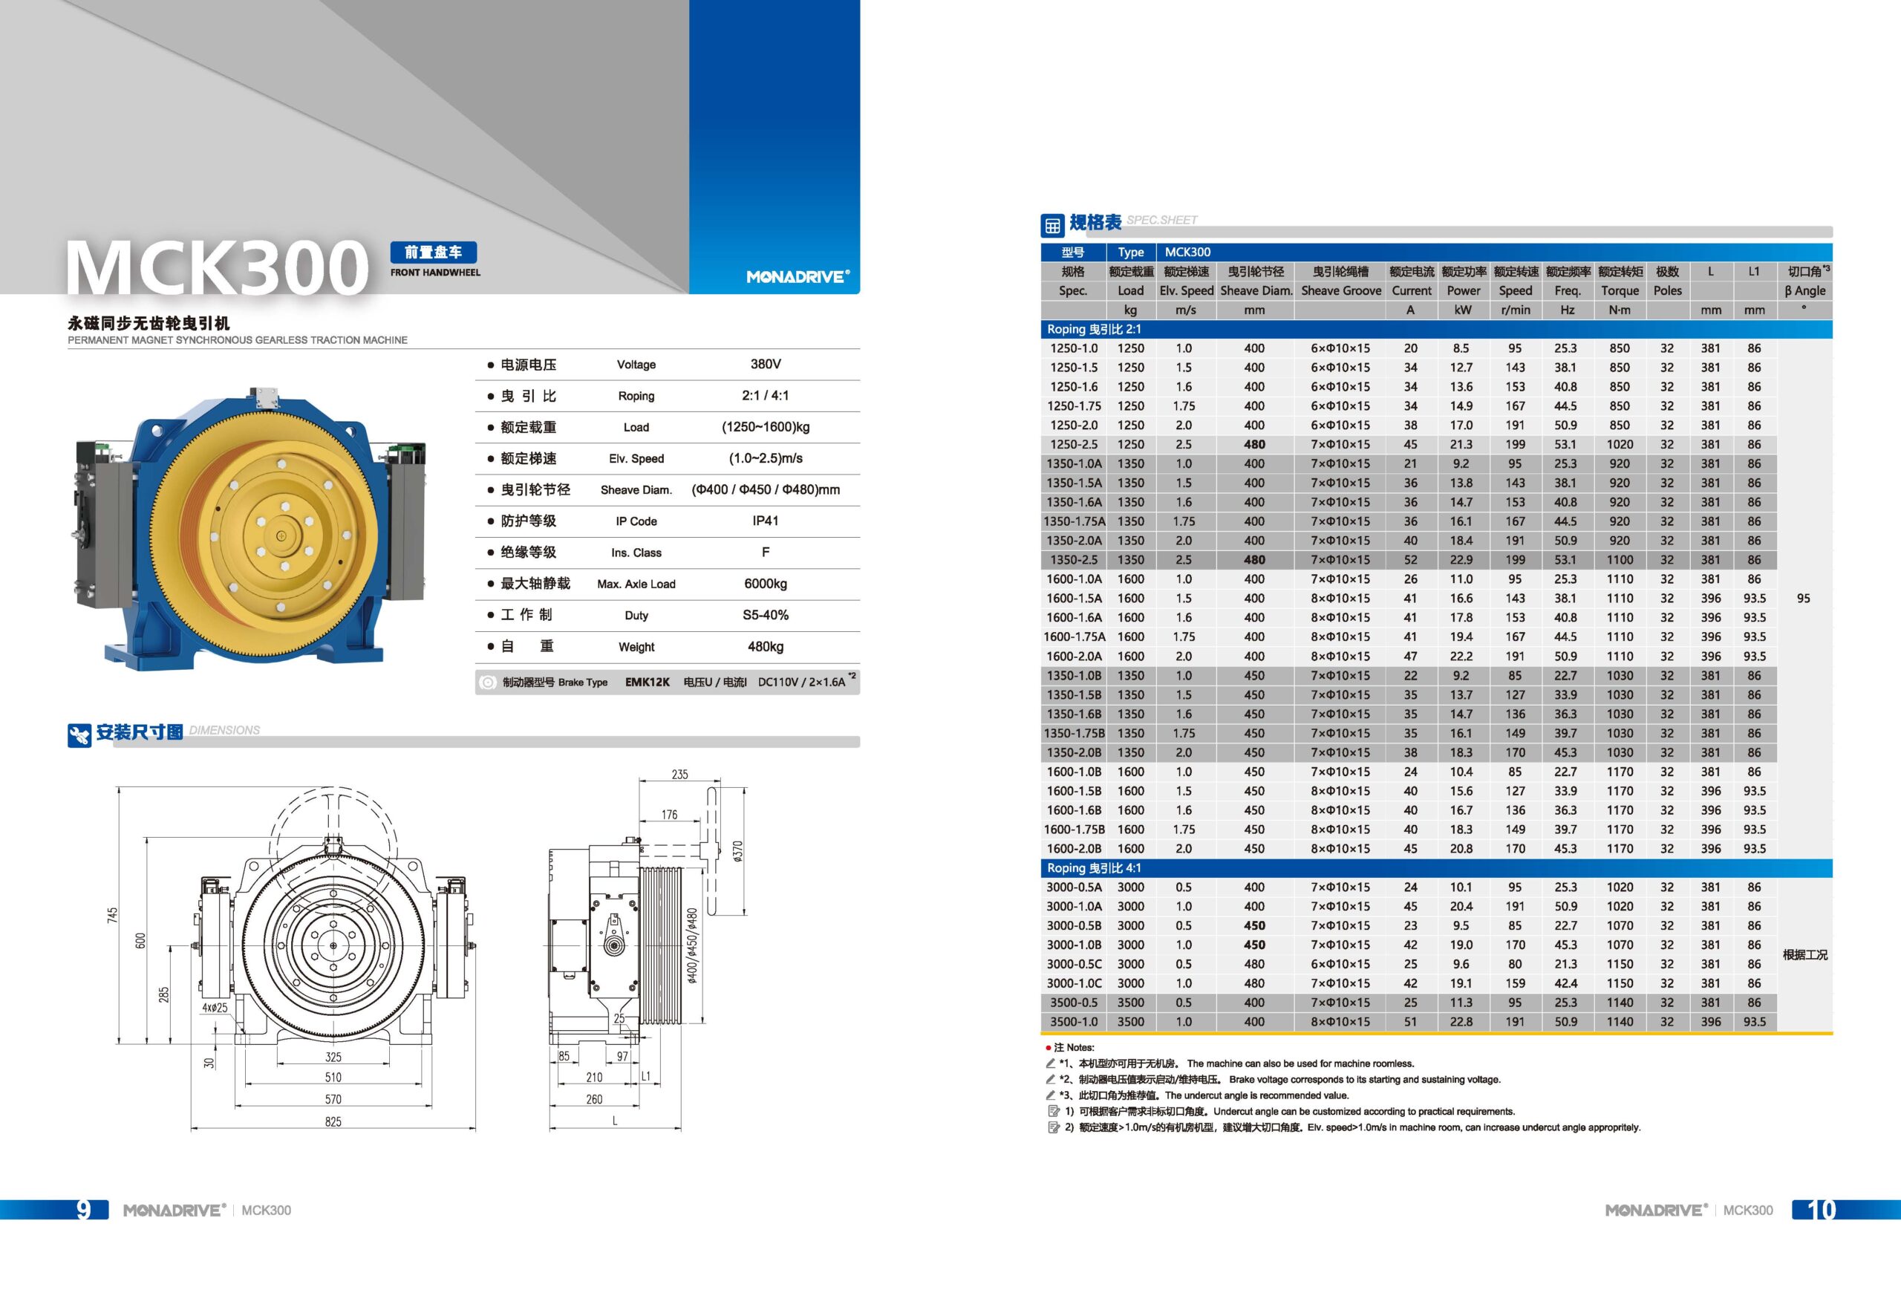Click the blue 前置盘车 badge
Image resolution: width=1901 pixels, height=1290 pixels.
pyautogui.click(x=434, y=252)
